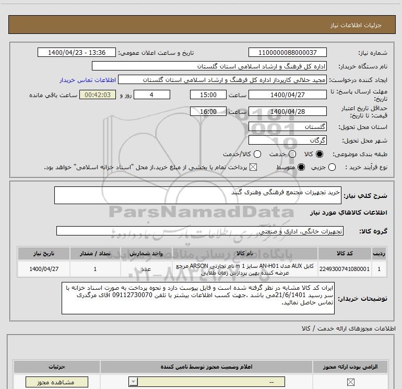The height and width of the screenshot is (389, 402).
Task: Click the response deadline time 15:00 field
Action: coord(208,95)
